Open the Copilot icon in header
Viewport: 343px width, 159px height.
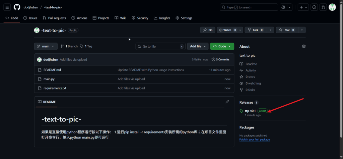283,7
